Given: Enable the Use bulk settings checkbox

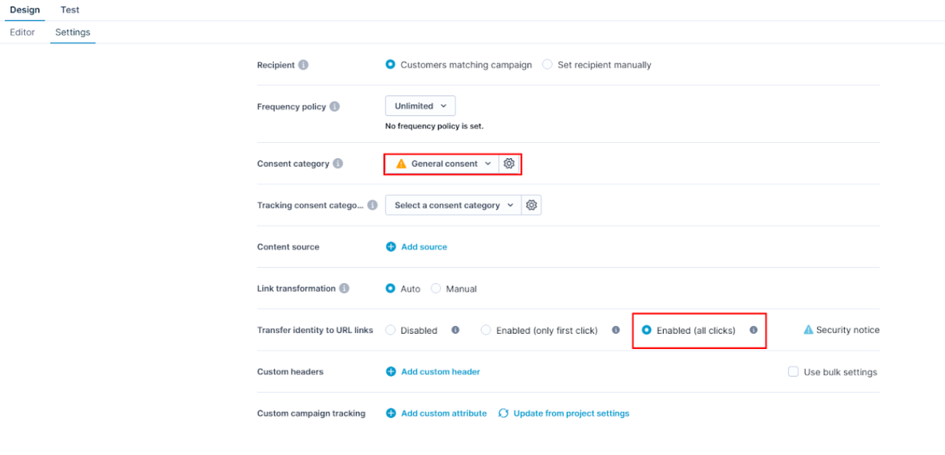Looking at the screenshot, I should 793,372.
